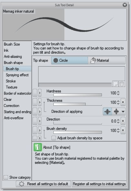Click Reset all settings to default
The image size is (131, 191).
[x=43, y=184]
